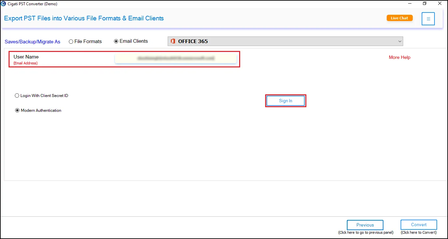Click the Export PST Files heading text
Image resolution: width=448 pixels, height=239 pixels.
(84, 18)
